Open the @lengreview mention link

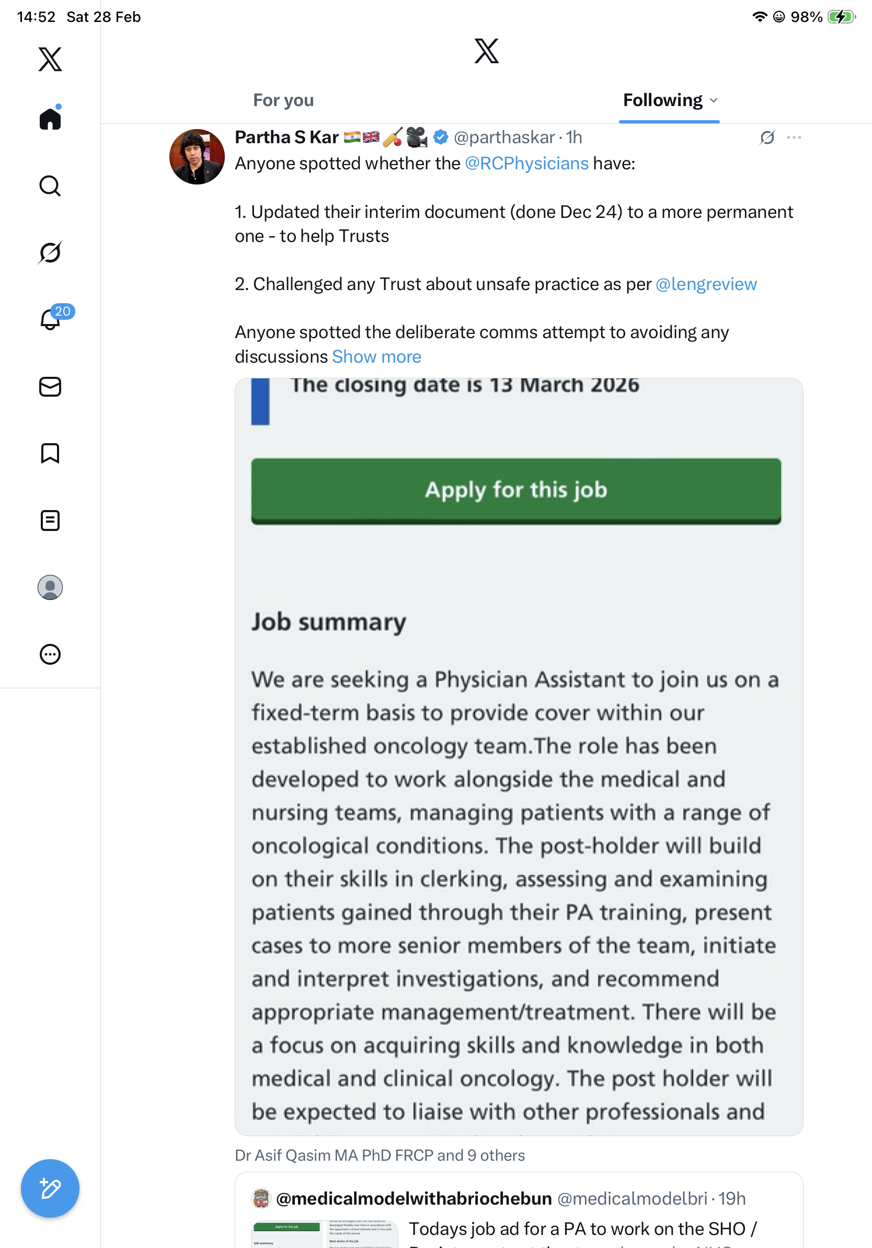click(x=706, y=284)
